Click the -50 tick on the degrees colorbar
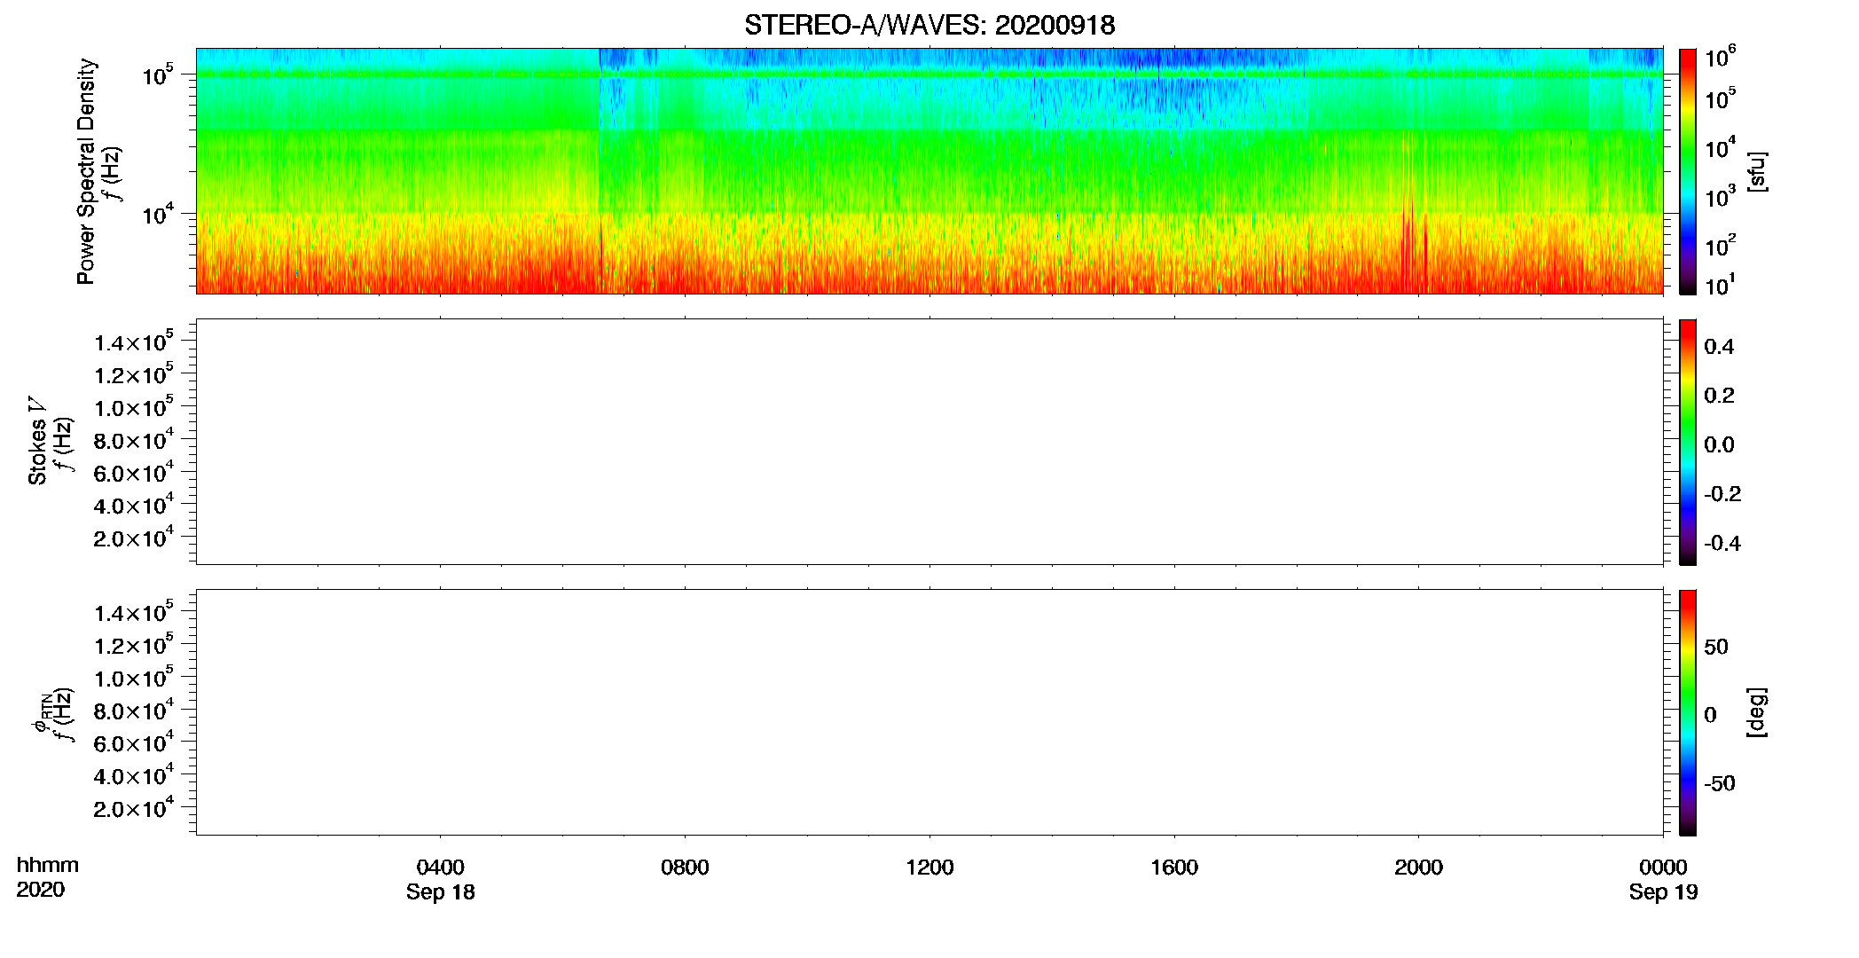The height and width of the screenshot is (958, 1859). (x=1720, y=783)
